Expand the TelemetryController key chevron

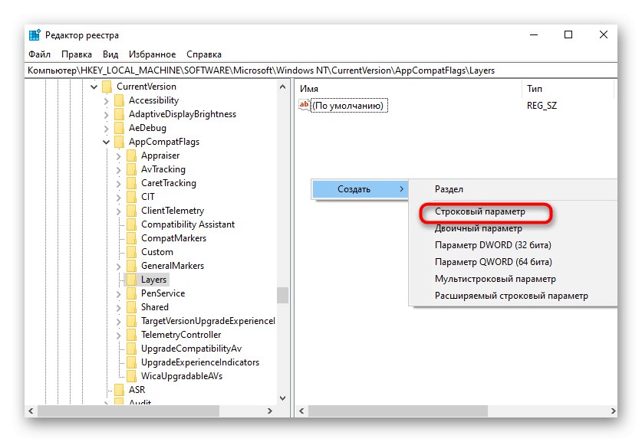[118, 336]
